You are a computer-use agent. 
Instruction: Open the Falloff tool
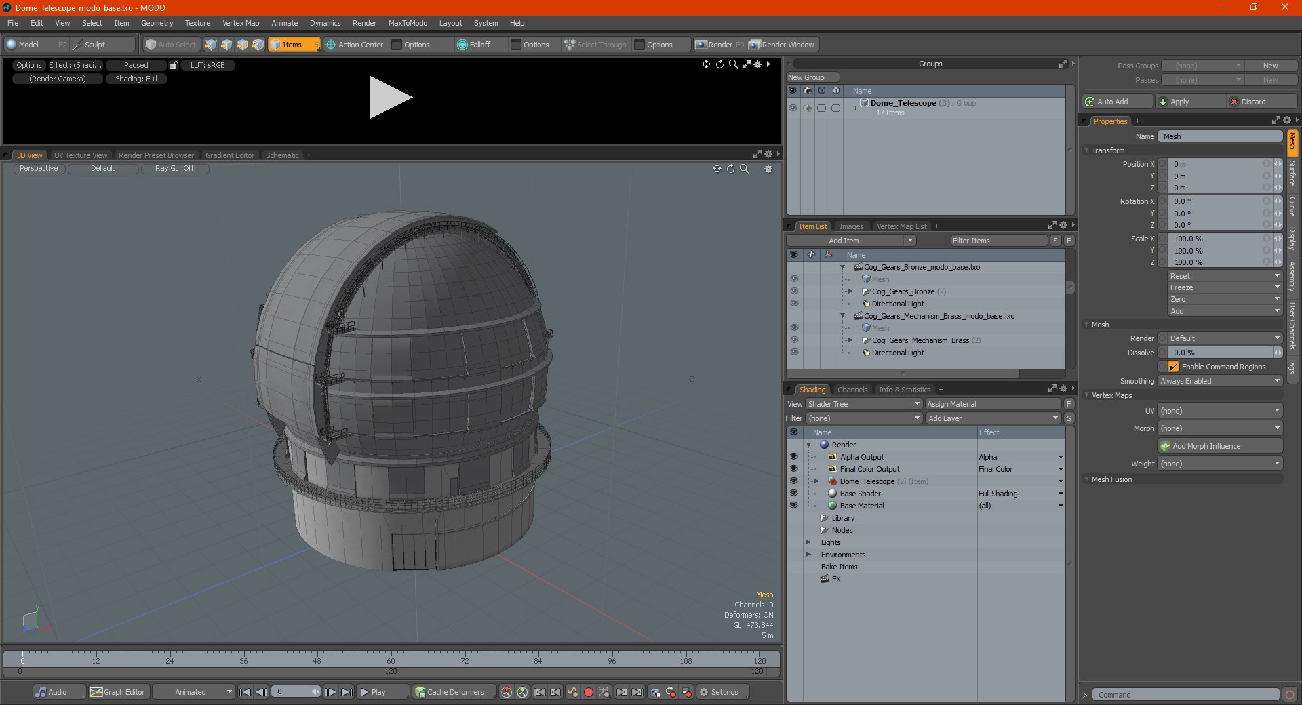(474, 45)
